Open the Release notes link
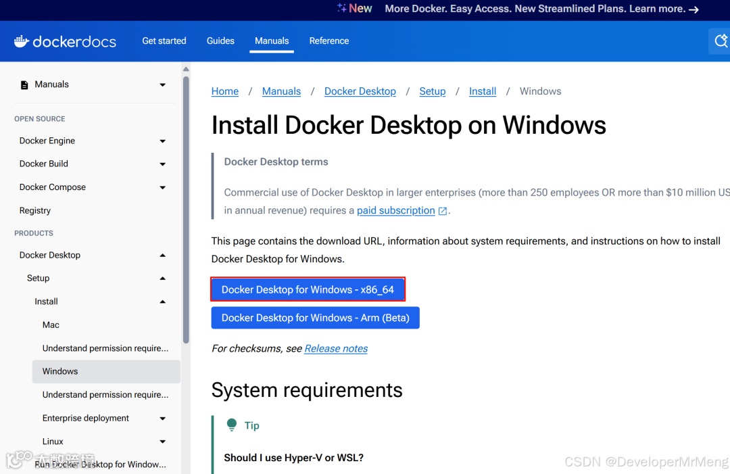The image size is (730, 474). (x=336, y=348)
